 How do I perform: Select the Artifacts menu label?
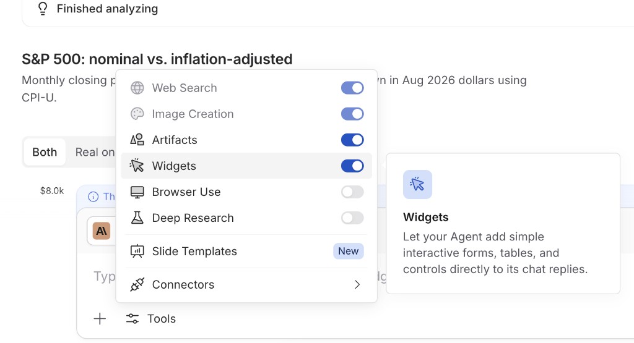(x=175, y=140)
